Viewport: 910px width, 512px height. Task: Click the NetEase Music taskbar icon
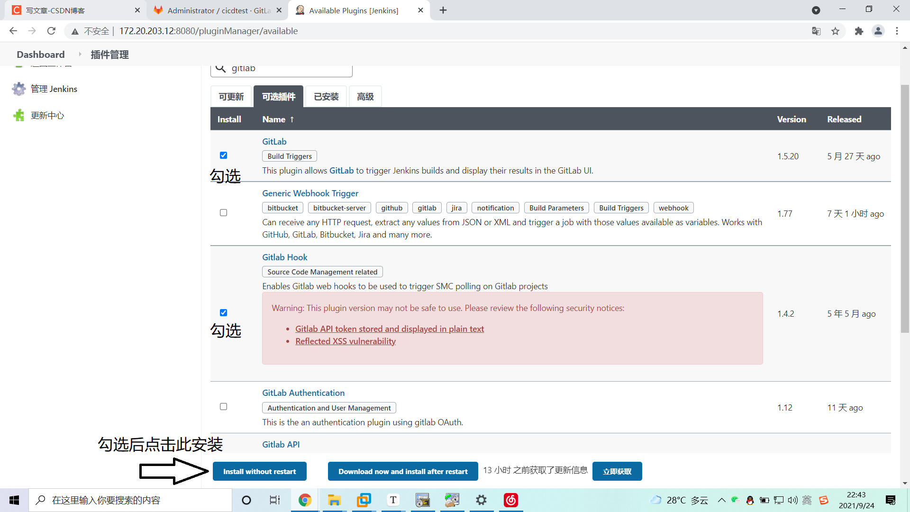510,500
